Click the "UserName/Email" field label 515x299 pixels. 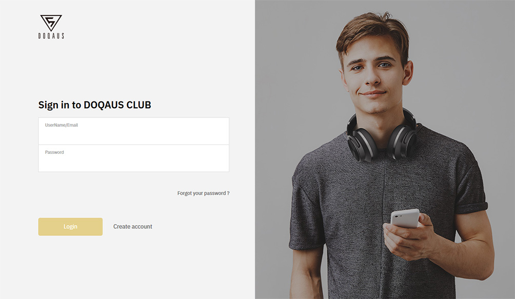[62, 125]
